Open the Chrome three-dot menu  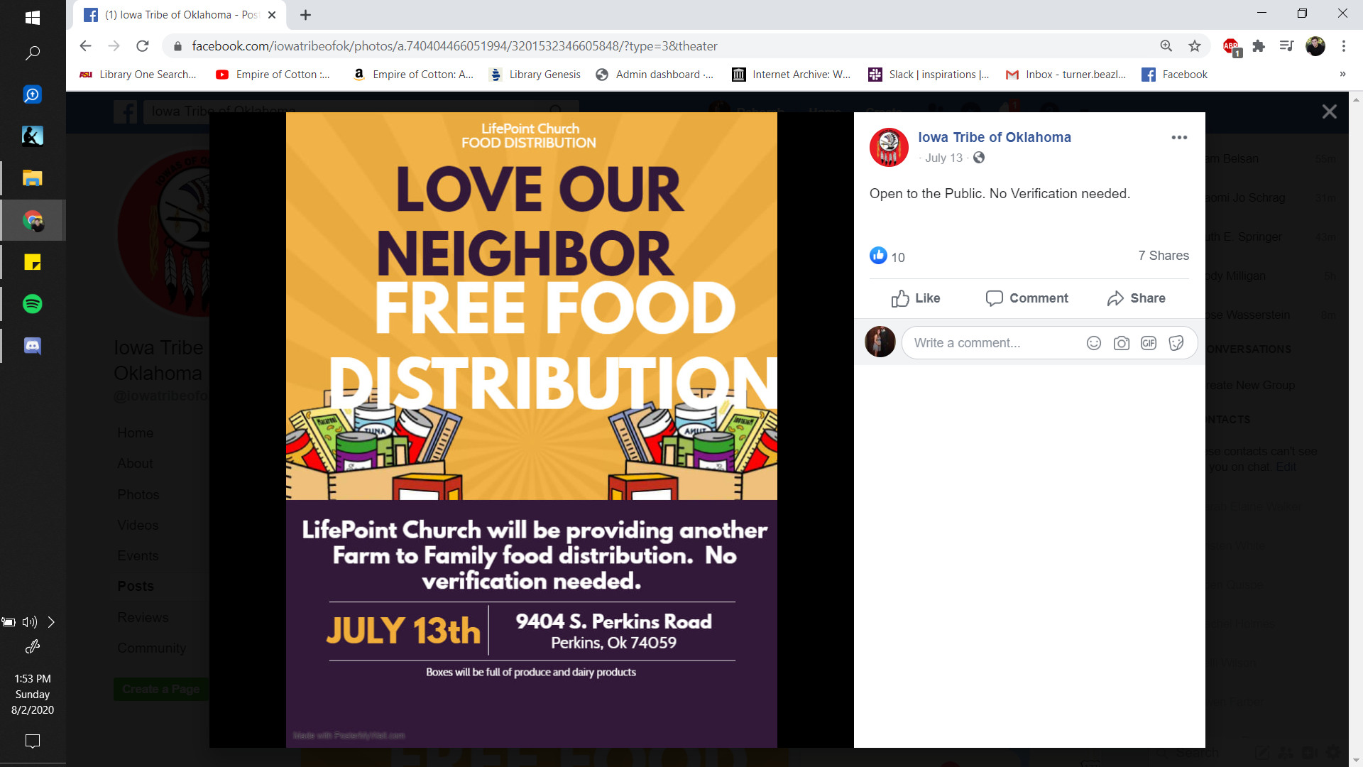[x=1344, y=46]
